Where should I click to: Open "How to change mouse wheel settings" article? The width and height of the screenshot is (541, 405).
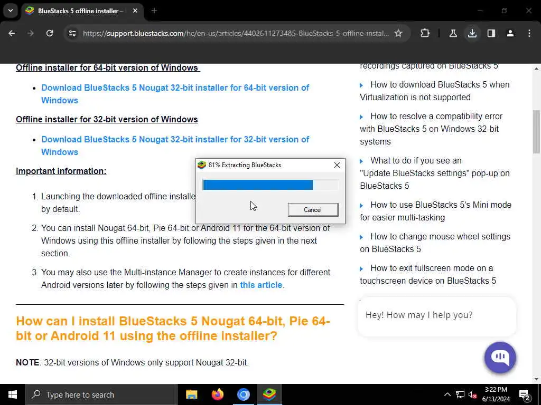(435, 243)
